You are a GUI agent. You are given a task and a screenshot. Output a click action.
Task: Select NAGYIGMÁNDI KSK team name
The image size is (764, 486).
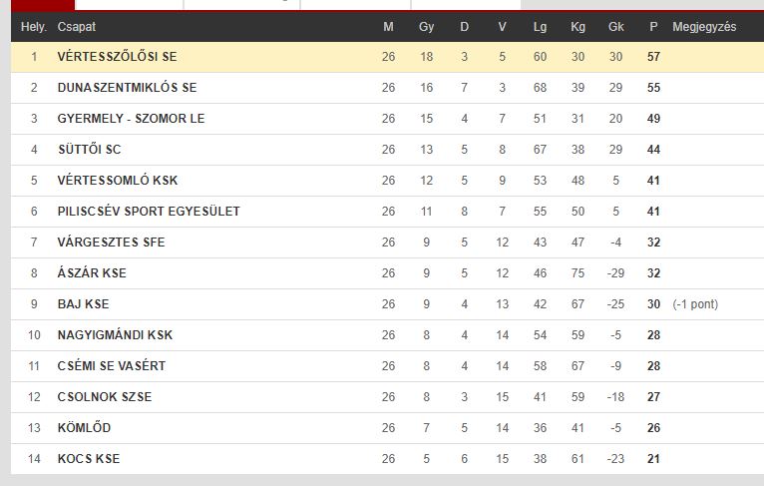tap(115, 335)
